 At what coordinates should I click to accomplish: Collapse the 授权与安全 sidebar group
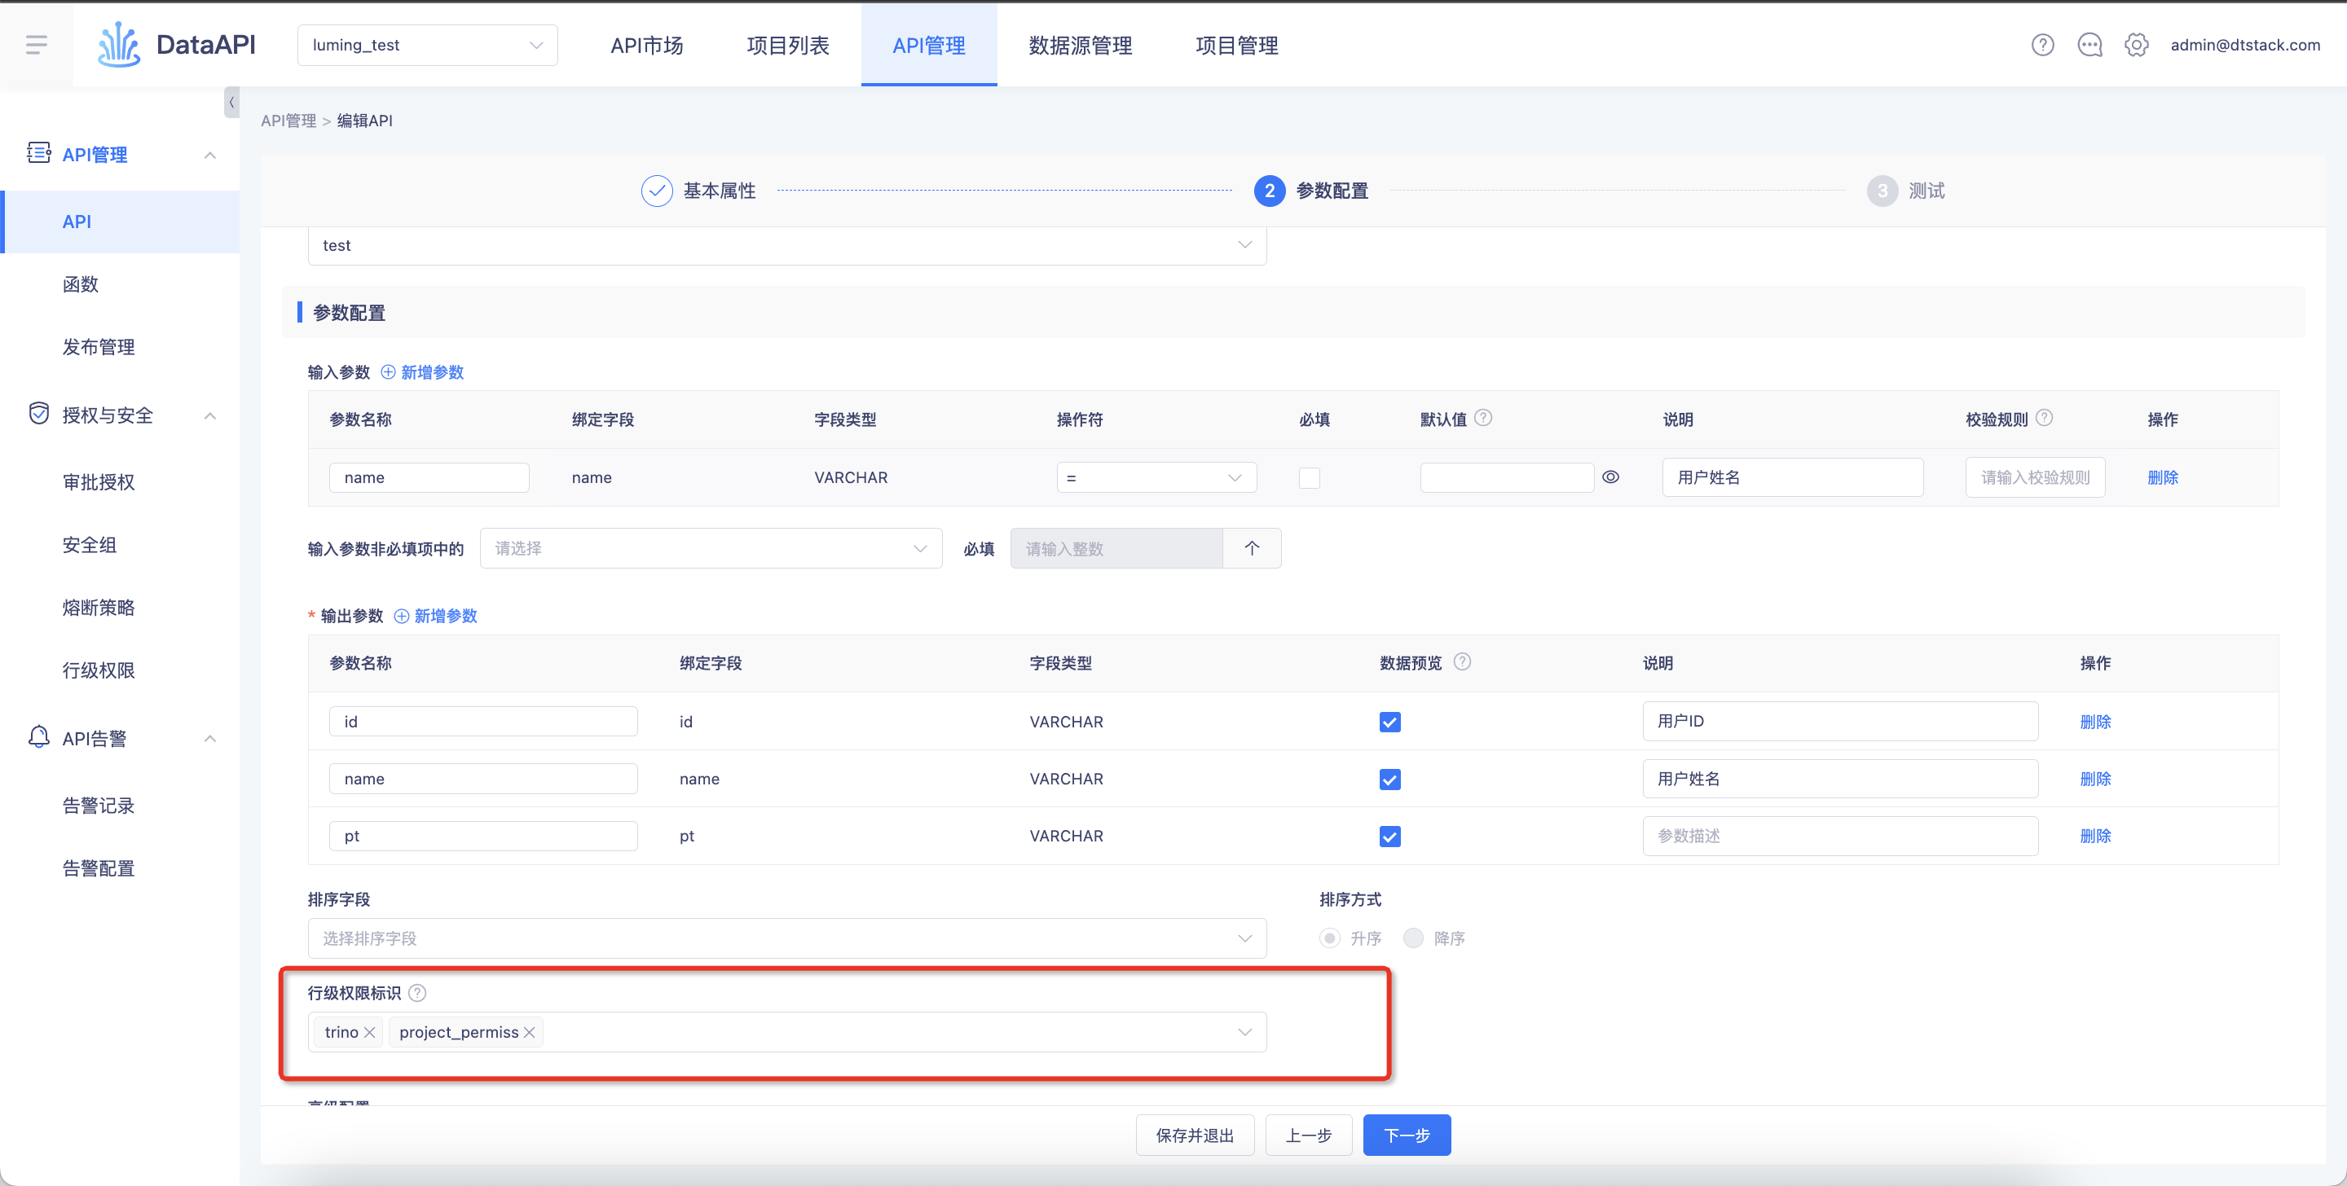210,415
